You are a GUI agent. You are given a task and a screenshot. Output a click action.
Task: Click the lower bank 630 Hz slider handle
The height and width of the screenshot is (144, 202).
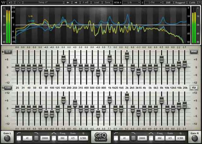click(x=98, y=114)
